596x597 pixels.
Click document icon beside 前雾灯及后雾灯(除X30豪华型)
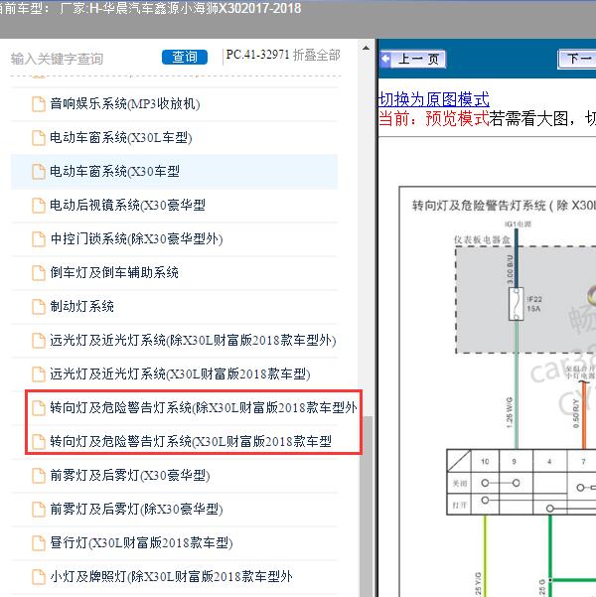(39, 510)
